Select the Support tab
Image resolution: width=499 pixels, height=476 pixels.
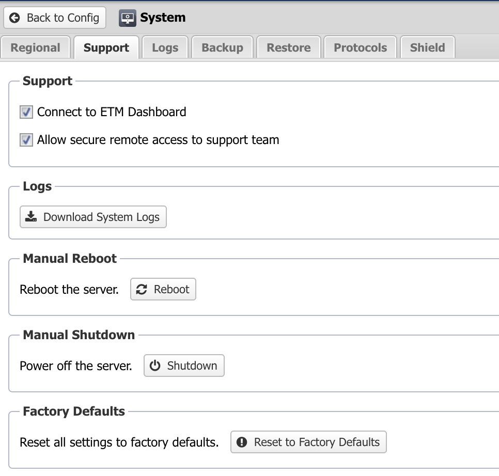click(x=106, y=48)
